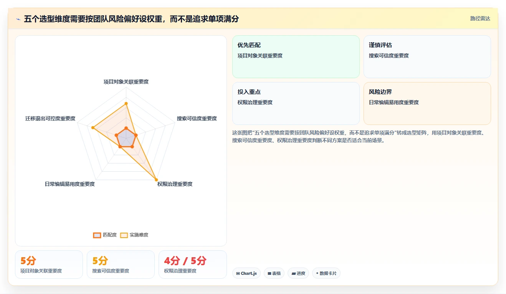Click the Chart.js tag

[246, 273]
